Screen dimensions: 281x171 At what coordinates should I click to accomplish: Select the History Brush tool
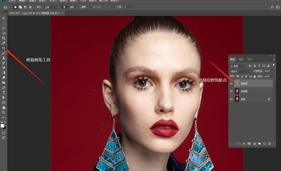4,63
